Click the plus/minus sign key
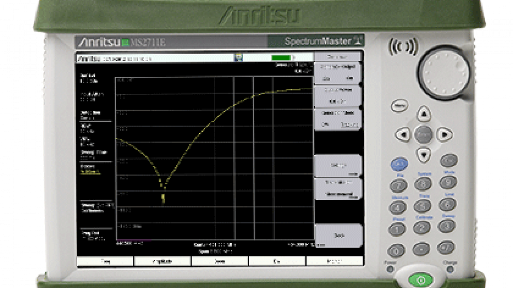Image resolution: width=513 pixels, height=288 pixels. click(x=446, y=247)
